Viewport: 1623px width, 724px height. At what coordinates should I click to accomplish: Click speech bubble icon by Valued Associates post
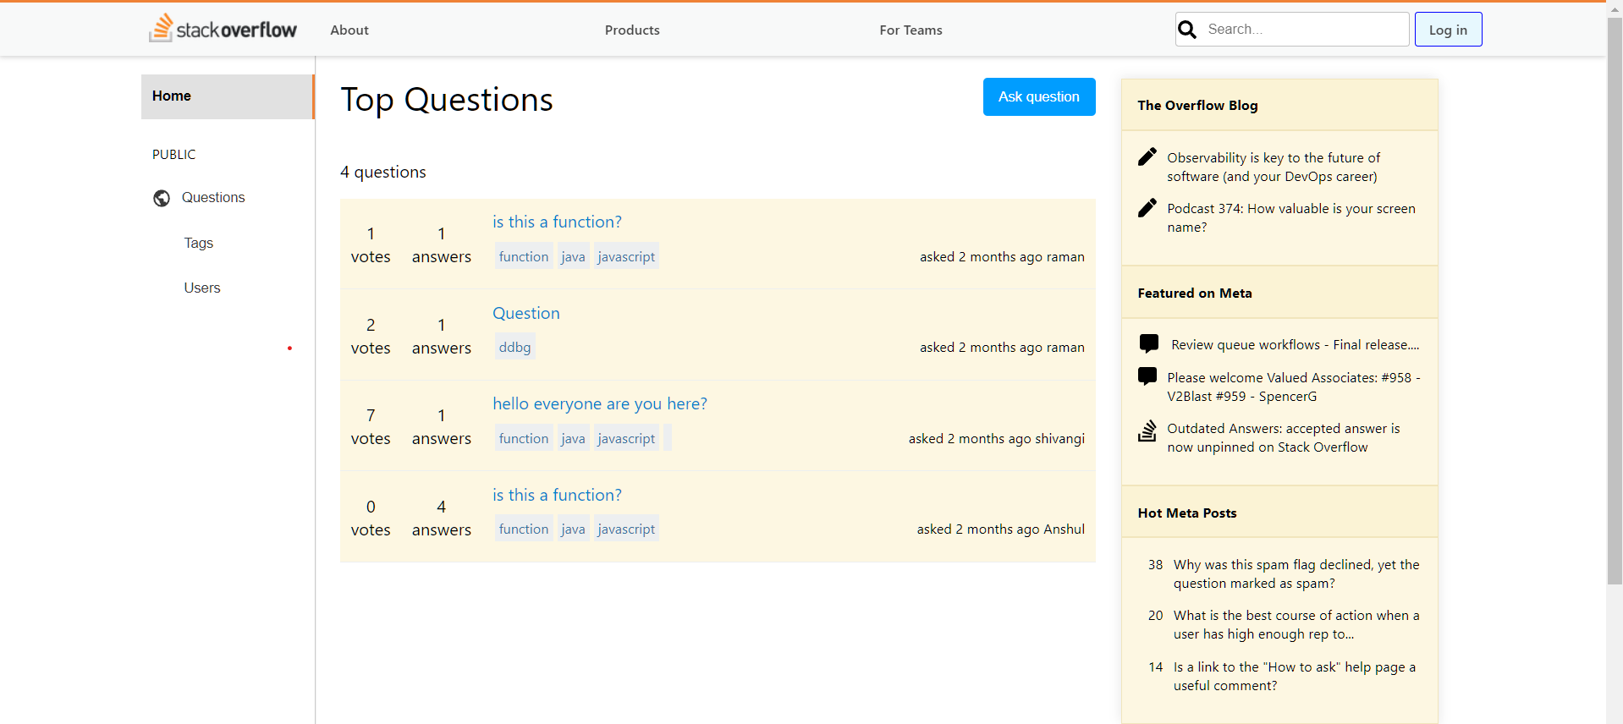(1147, 376)
